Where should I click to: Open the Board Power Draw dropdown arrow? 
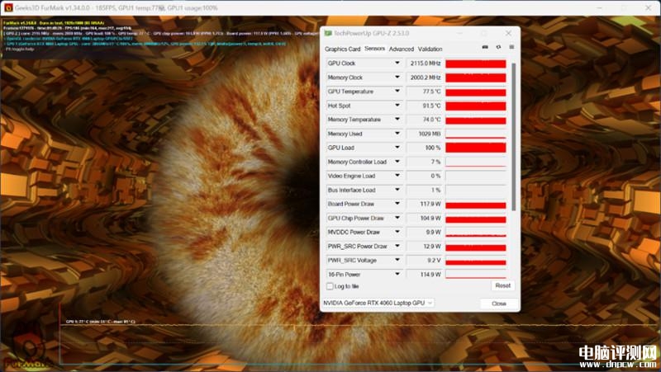[x=397, y=204]
